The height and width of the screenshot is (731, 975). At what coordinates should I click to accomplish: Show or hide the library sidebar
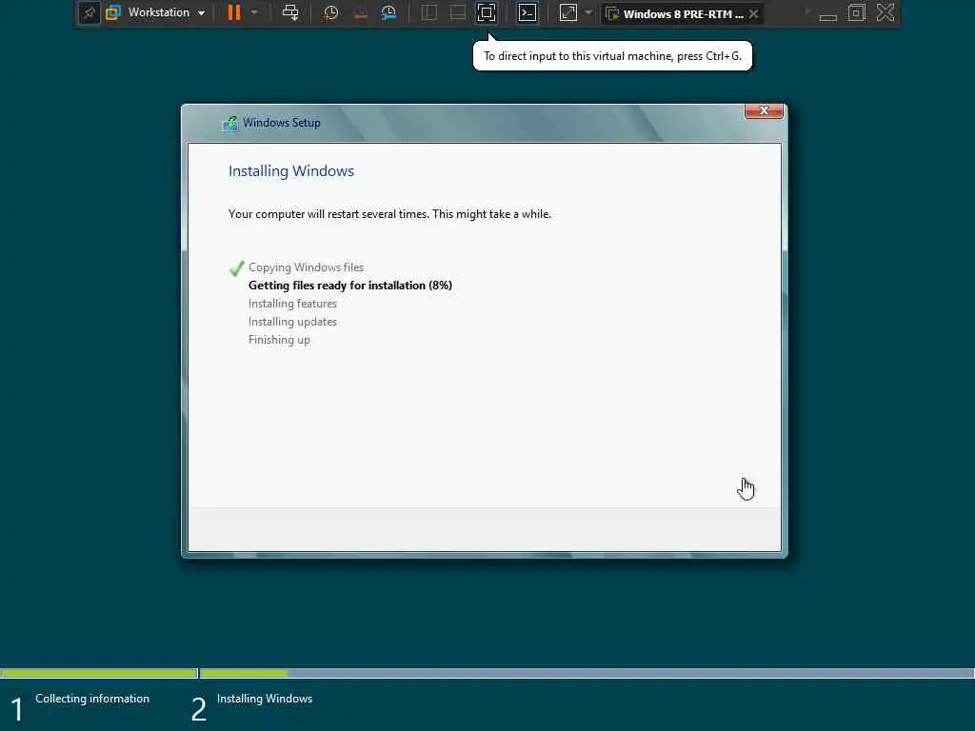pos(429,12)
